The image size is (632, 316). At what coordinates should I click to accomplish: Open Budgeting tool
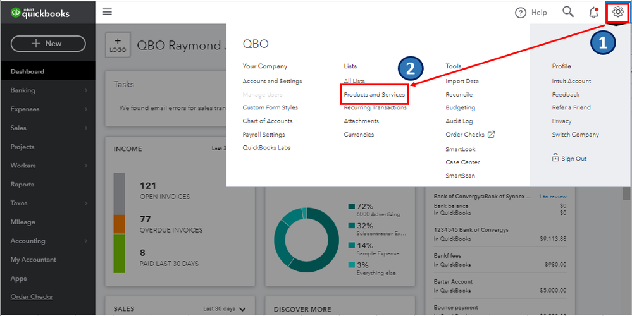pos(461,107)
